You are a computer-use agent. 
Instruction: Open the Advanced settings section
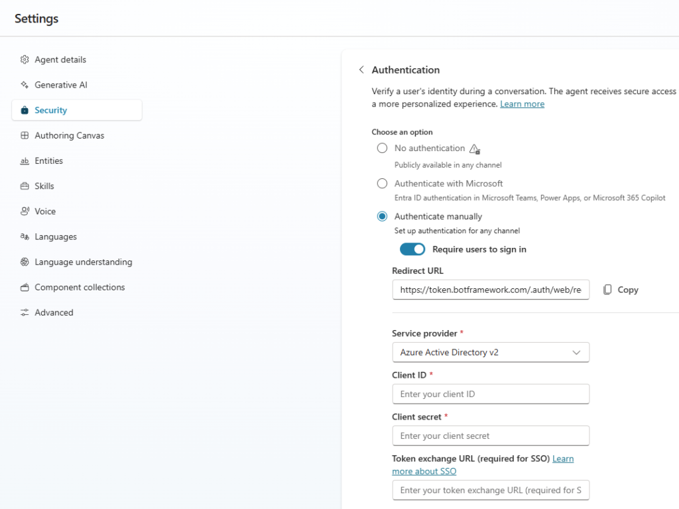[x=54, y=313]
